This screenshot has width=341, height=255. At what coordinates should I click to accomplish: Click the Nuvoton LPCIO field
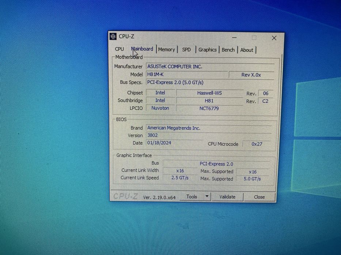[160, 108]
